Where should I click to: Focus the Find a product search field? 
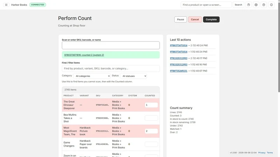[206, 5]
